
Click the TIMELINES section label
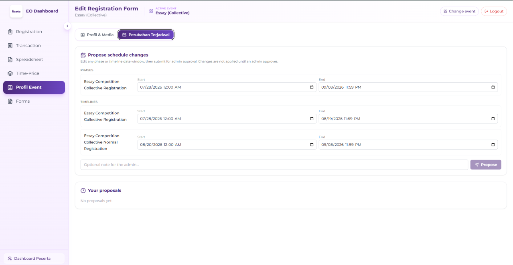[x=89, y=102]
